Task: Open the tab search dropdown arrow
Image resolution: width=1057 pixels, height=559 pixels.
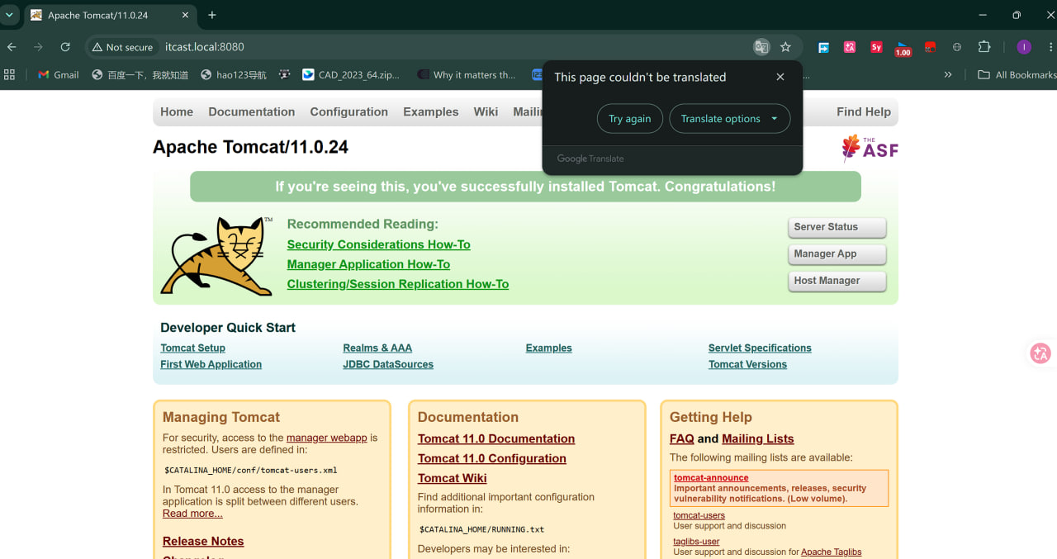Action: tap(10, 15)
